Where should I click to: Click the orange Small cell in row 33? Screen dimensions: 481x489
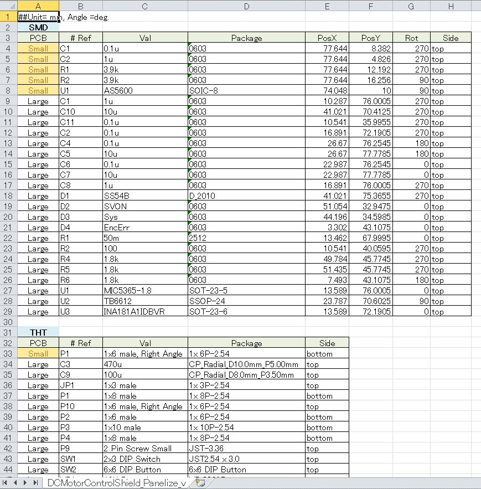coord(38,354)
